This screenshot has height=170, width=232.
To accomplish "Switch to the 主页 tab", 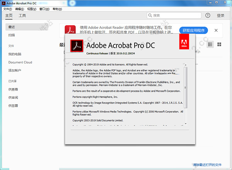I will pos(9,15).
